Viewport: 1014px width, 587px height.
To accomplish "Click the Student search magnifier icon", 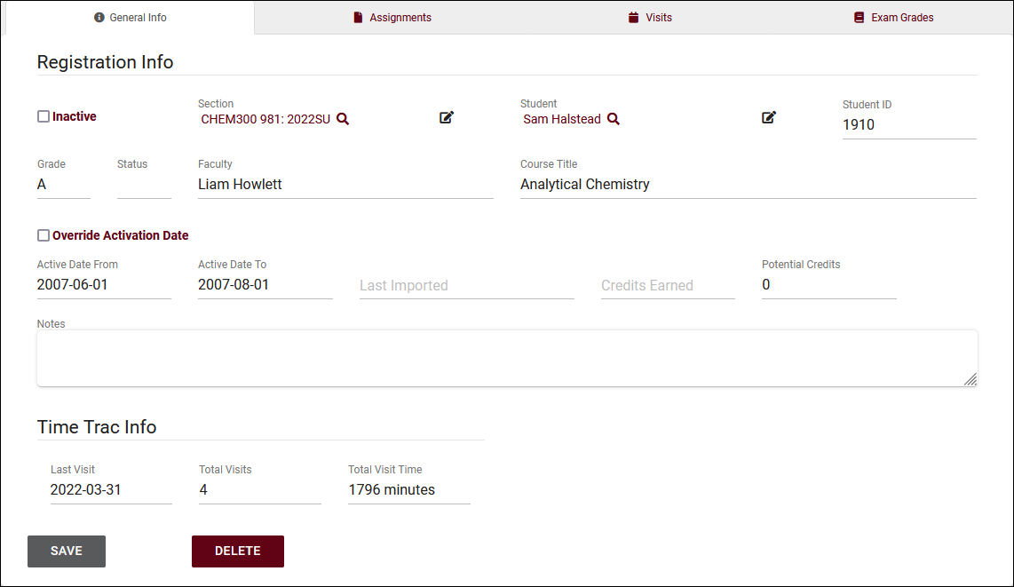I will (613, 119).
